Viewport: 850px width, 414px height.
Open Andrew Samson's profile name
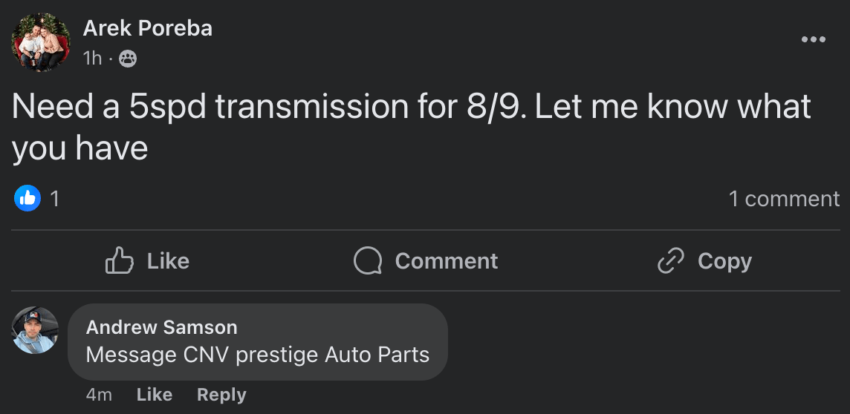(162, 327)
